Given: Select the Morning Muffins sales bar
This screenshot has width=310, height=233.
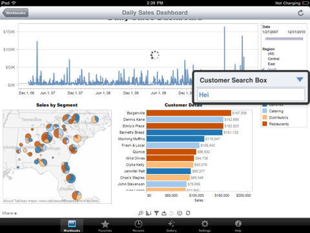Looking at the screenshot, I should click(x=176, y=139).
